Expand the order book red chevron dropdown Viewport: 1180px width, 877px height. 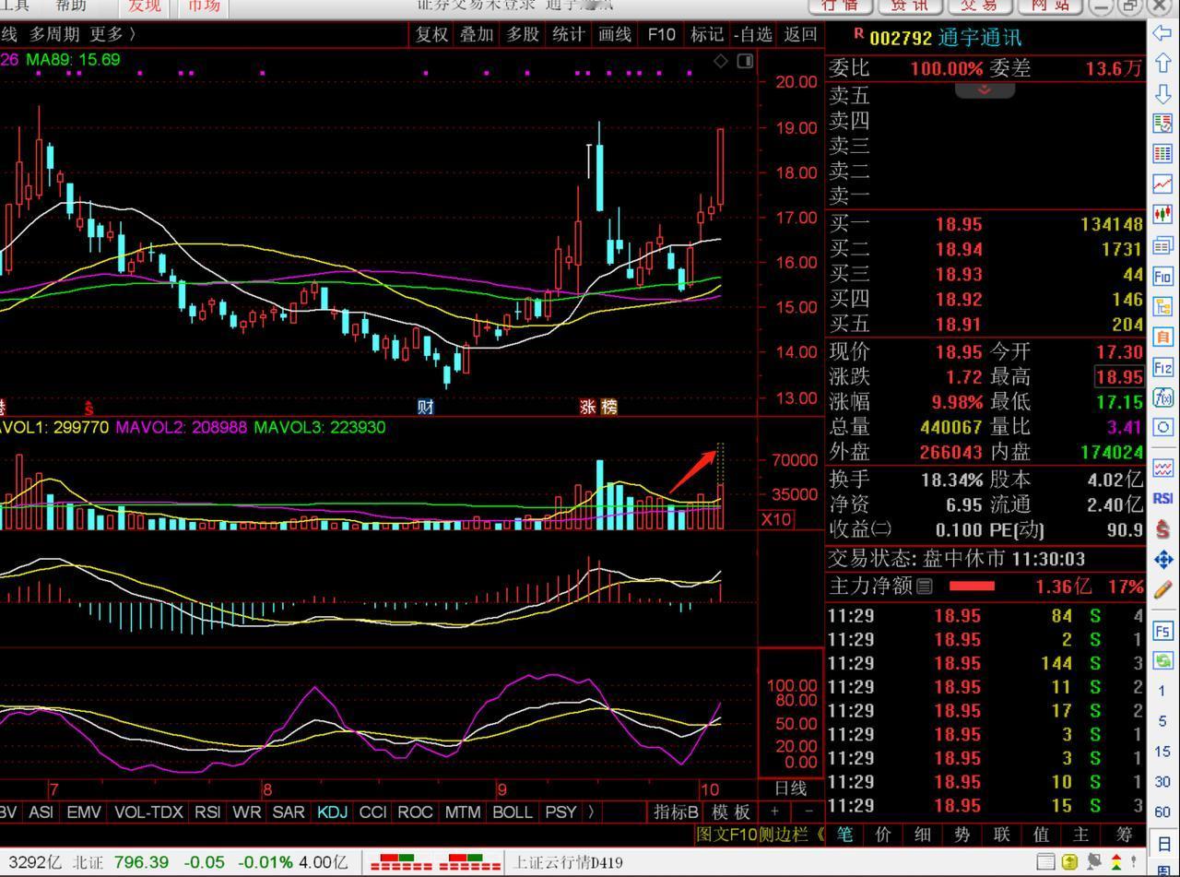coord(985,89)
